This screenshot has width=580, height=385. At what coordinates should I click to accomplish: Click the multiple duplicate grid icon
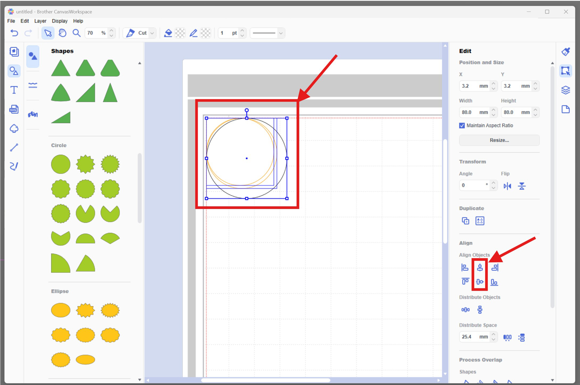click(x=480, y=221)
